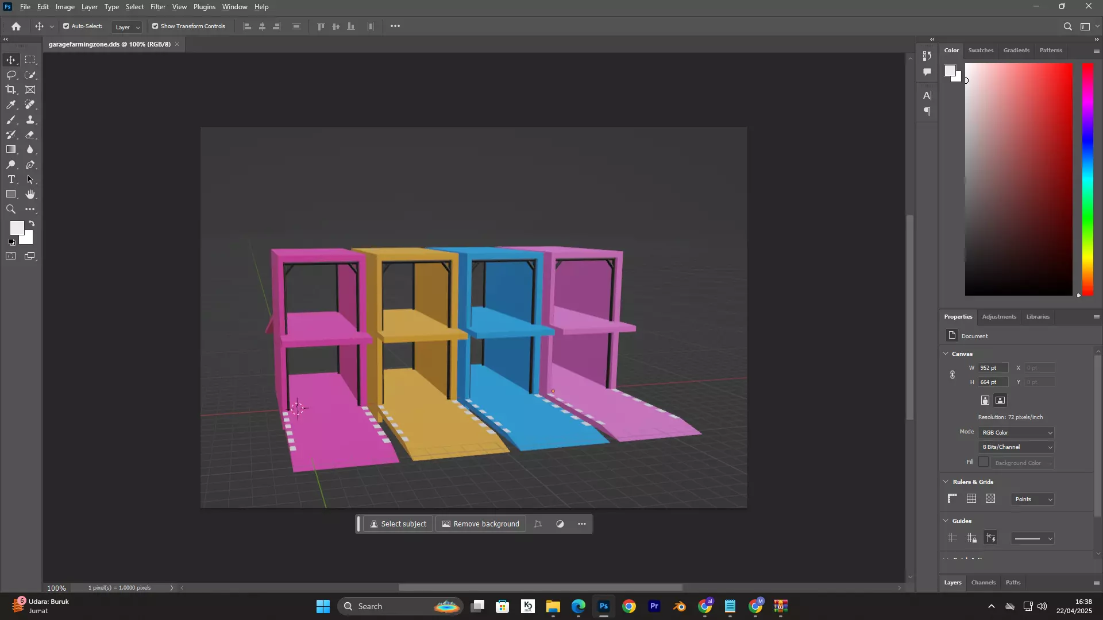
Task: Click the Select subject button
Action: [398, 524]
